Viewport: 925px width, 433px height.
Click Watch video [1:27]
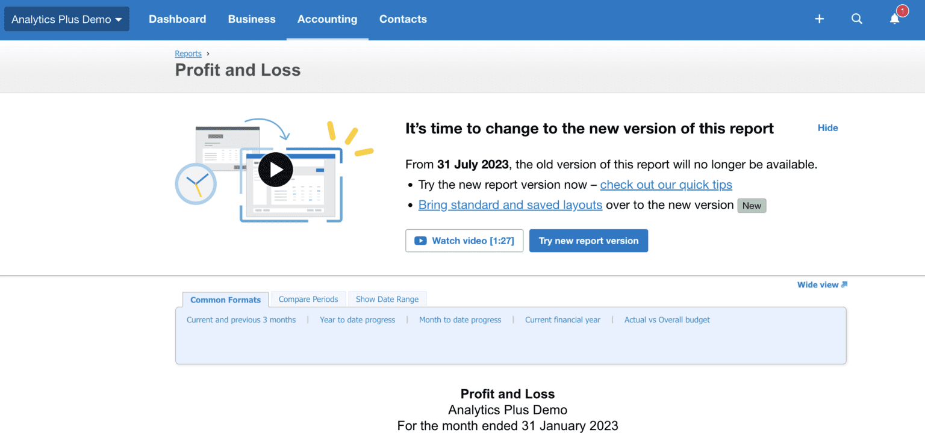[464, 241]
